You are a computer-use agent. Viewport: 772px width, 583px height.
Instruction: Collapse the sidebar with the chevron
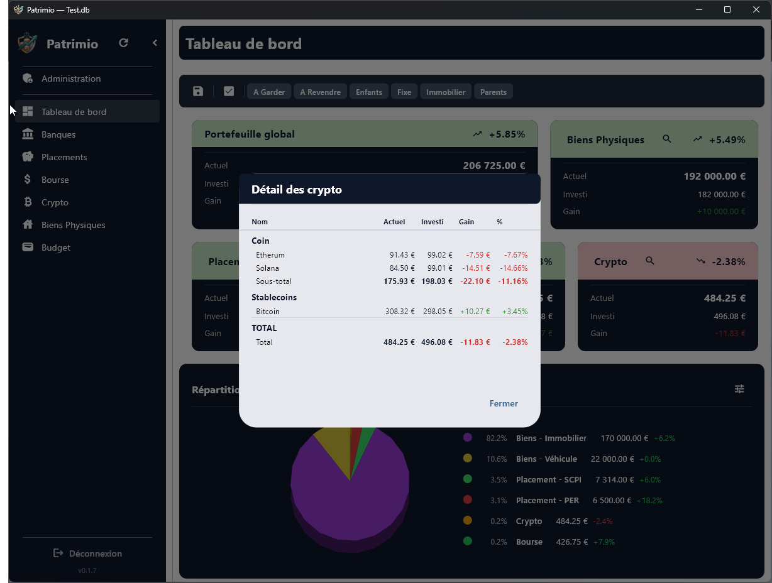coord(155,43)
